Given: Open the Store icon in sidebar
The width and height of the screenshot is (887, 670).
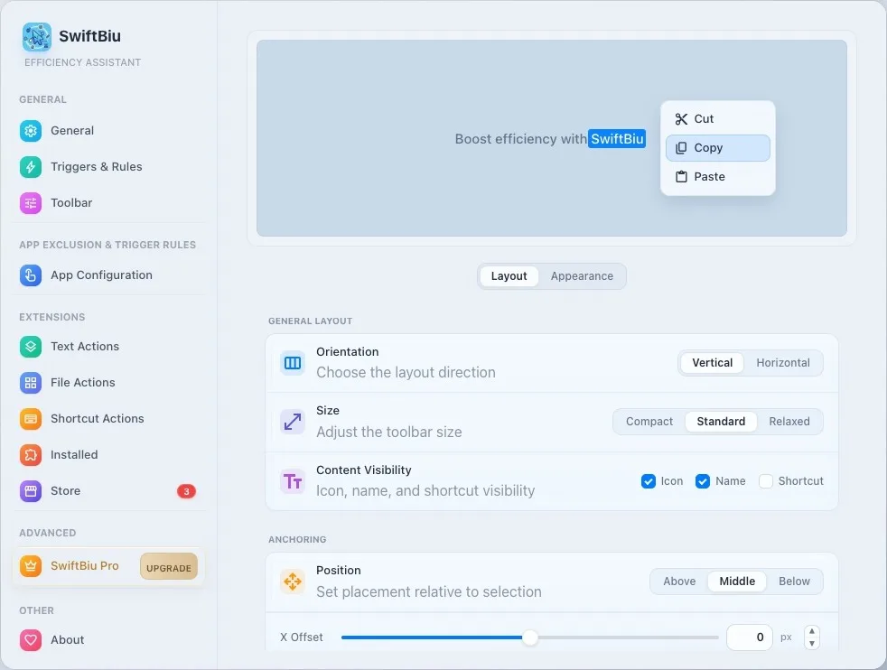Looking at the screenshot, I should [x=31, y=491].
